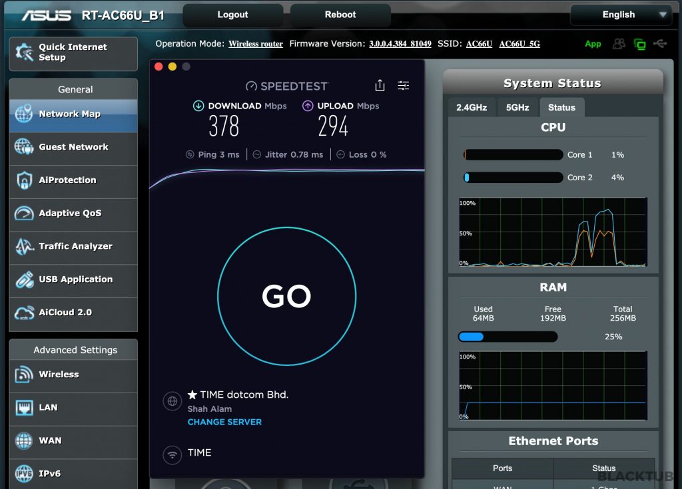Select the Status tab in System Status
Viewport: 682px width, 489px height.
coord(561,107)
